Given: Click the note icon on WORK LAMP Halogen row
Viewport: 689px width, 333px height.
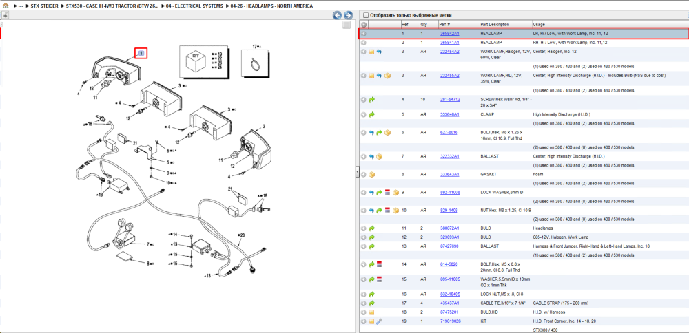Looking at the screenshot, I should click(372, 52).
